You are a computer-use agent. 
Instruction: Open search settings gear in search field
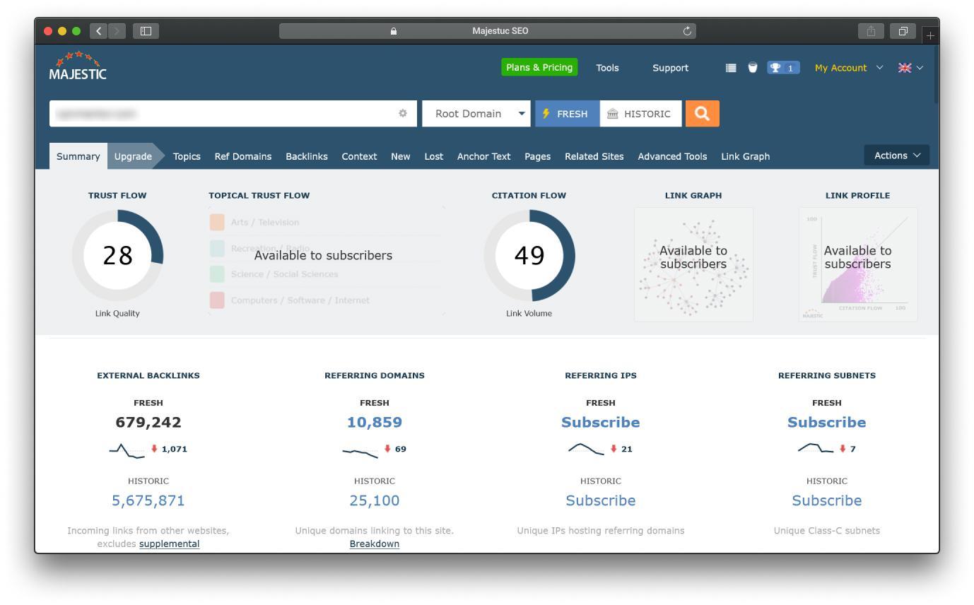403,113
